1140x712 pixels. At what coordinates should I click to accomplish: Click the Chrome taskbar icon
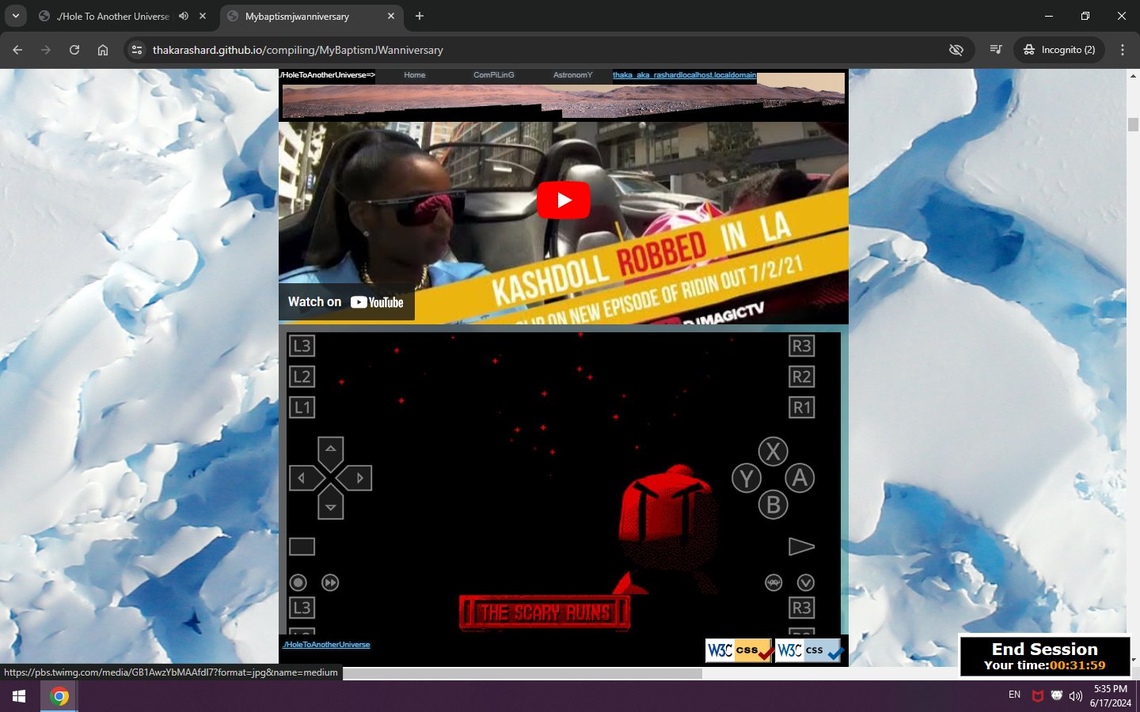pos(59,696)
